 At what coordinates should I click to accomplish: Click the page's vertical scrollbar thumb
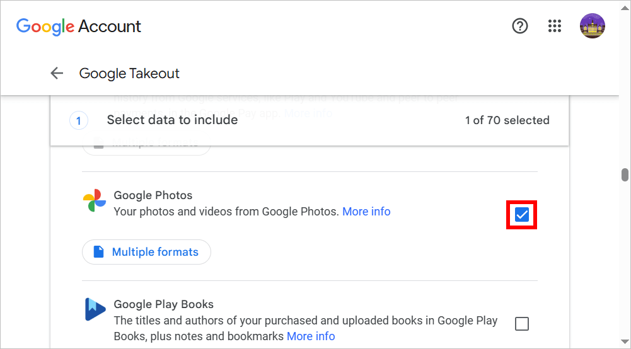625,174
